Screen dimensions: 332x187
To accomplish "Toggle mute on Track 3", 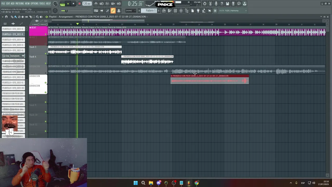I will 46,54.
